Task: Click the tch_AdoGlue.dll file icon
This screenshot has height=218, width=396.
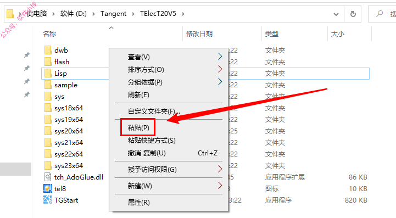Action: point(47,177)
